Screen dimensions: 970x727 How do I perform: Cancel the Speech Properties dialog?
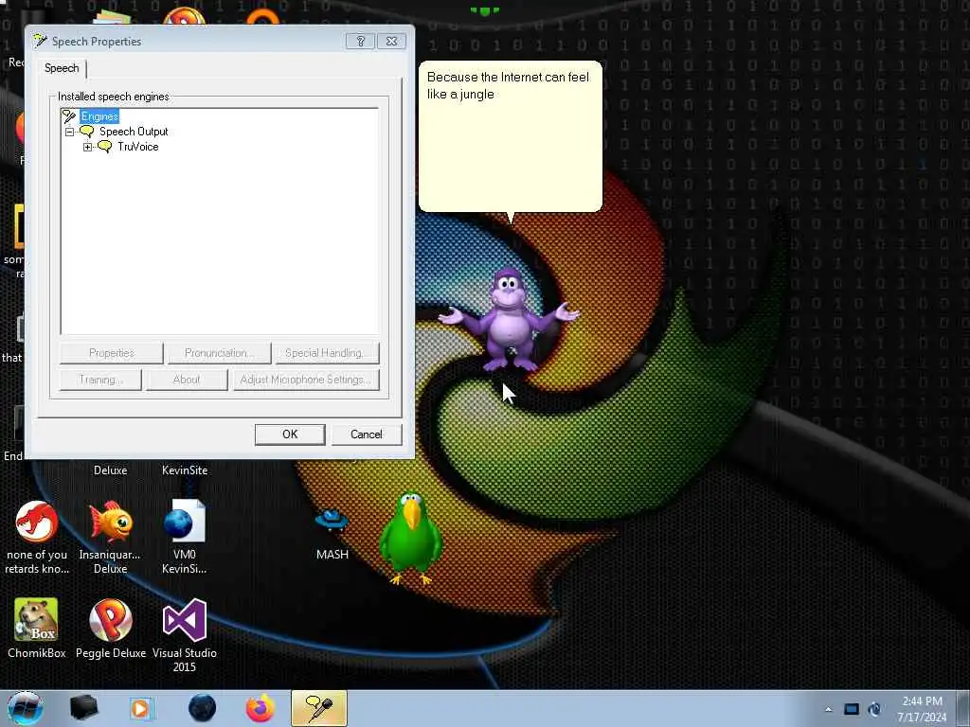point(367,434)
